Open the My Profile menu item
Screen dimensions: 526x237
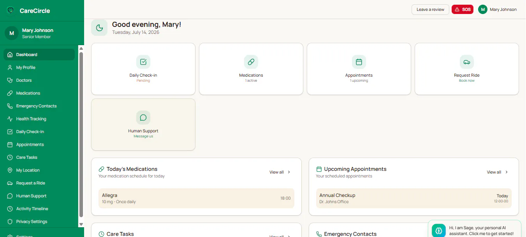tap(39, 67)
